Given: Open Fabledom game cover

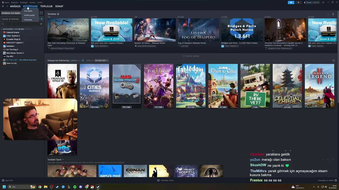Looking at the screenshot, I should pos(191,86).
